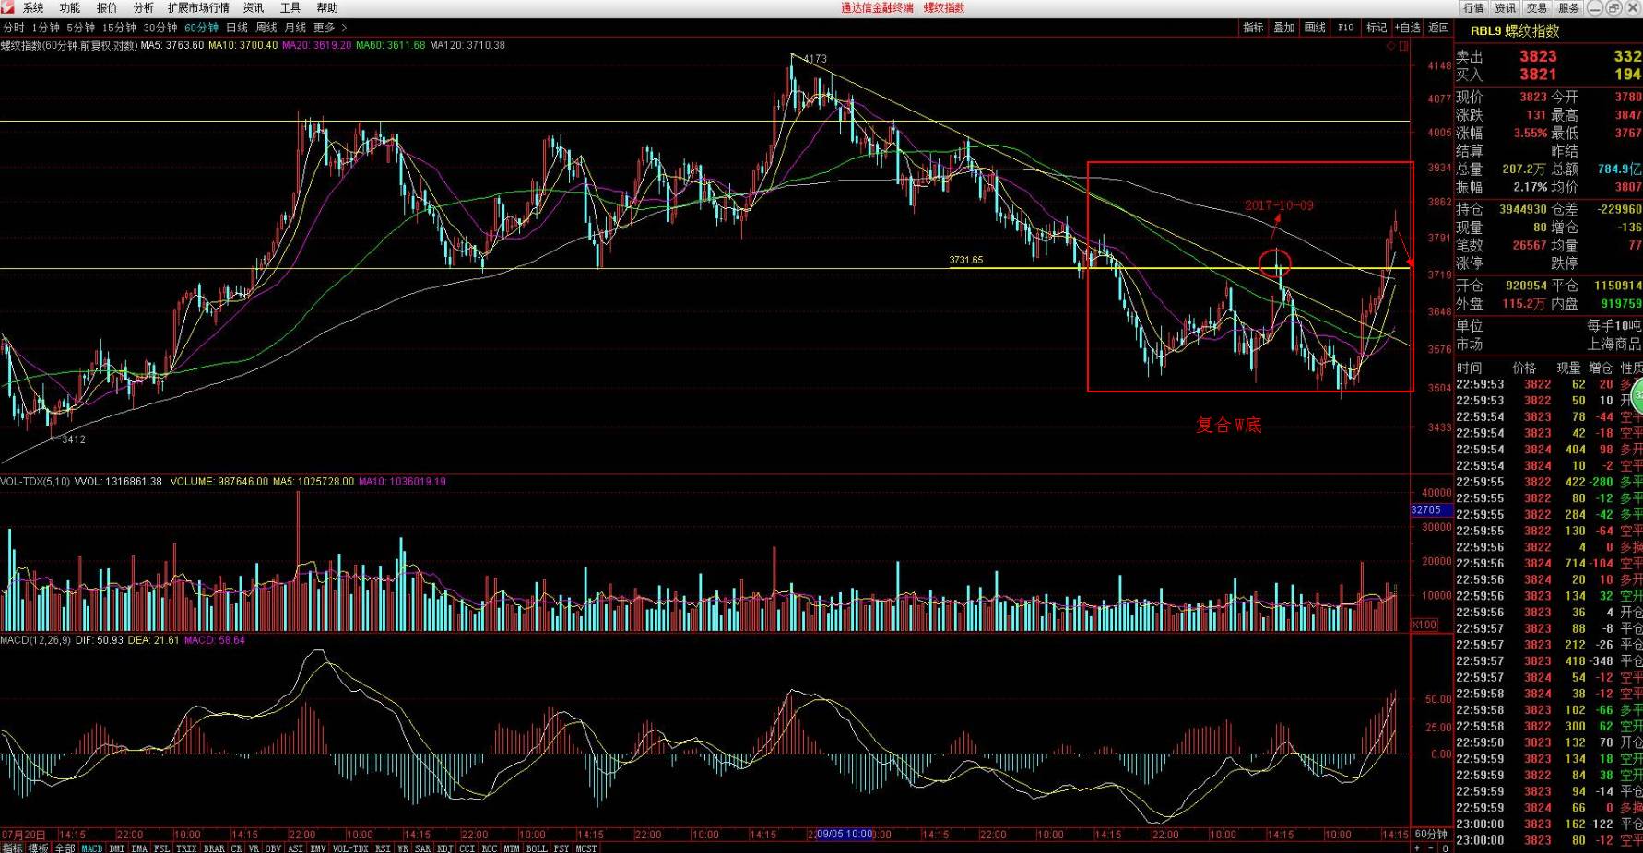Click the diamond icon on chart corner
1643x853 pixels.
tap(1391, 45)
